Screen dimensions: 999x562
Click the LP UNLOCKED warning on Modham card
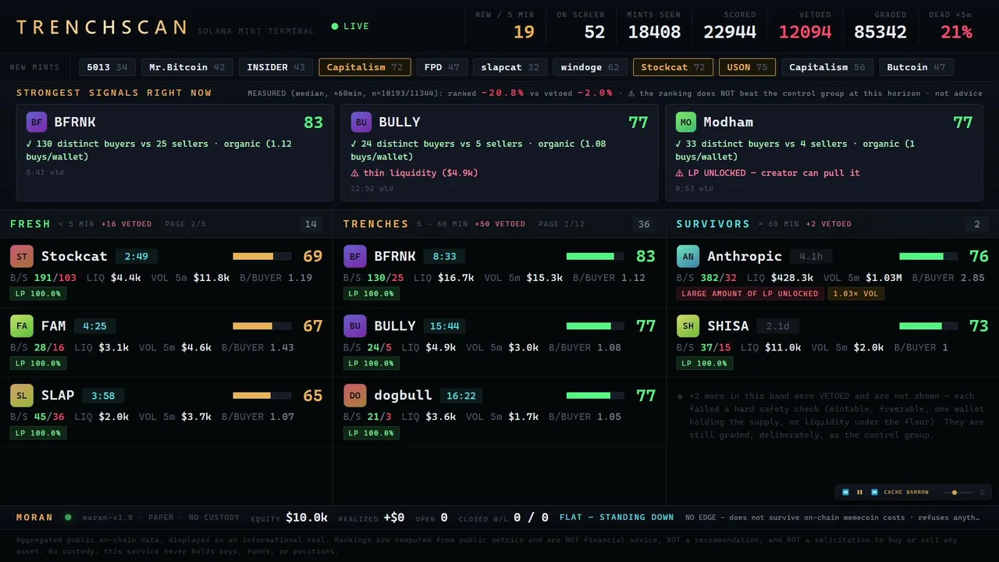point(767,173)
